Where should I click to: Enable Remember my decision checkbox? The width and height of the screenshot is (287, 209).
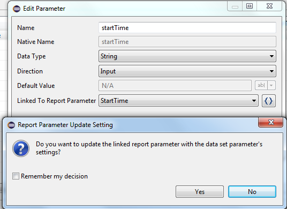point(16,176)
